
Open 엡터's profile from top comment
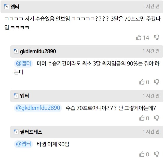pyautogui.click(x=15, y=7)
